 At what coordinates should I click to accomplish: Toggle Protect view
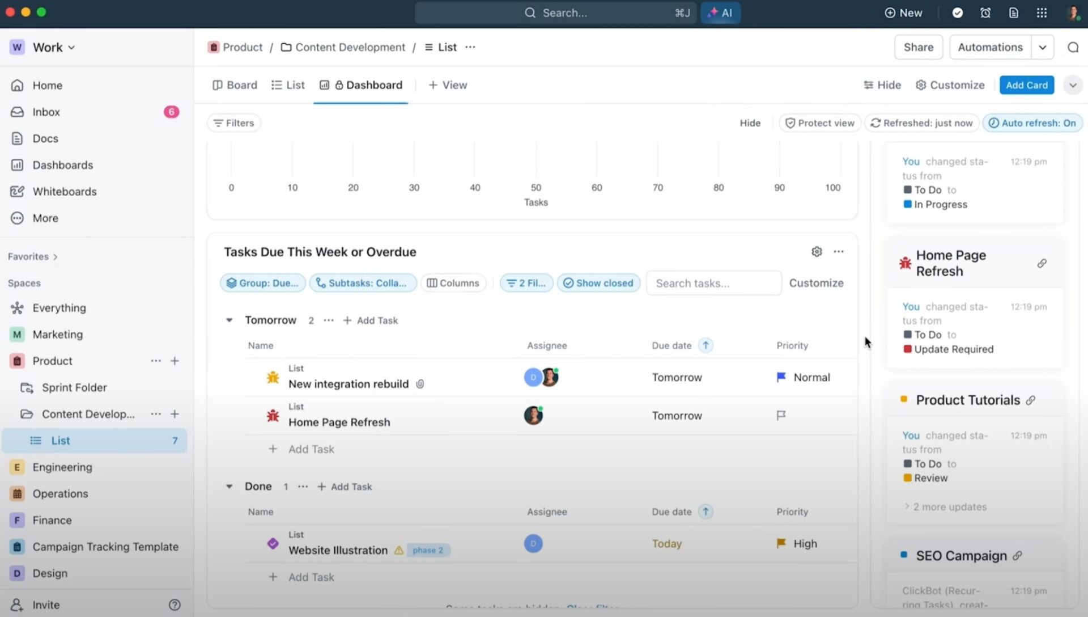(819, 123)
